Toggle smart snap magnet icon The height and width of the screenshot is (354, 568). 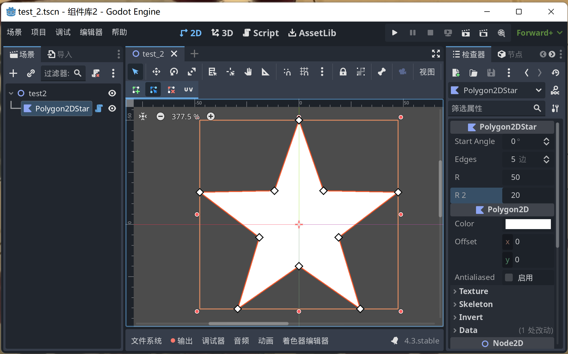pos(287,72)
